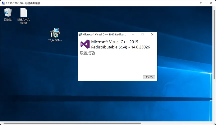
Task: Minimize the Remote Desktop Connection window
Action: [x=192, y=3]
